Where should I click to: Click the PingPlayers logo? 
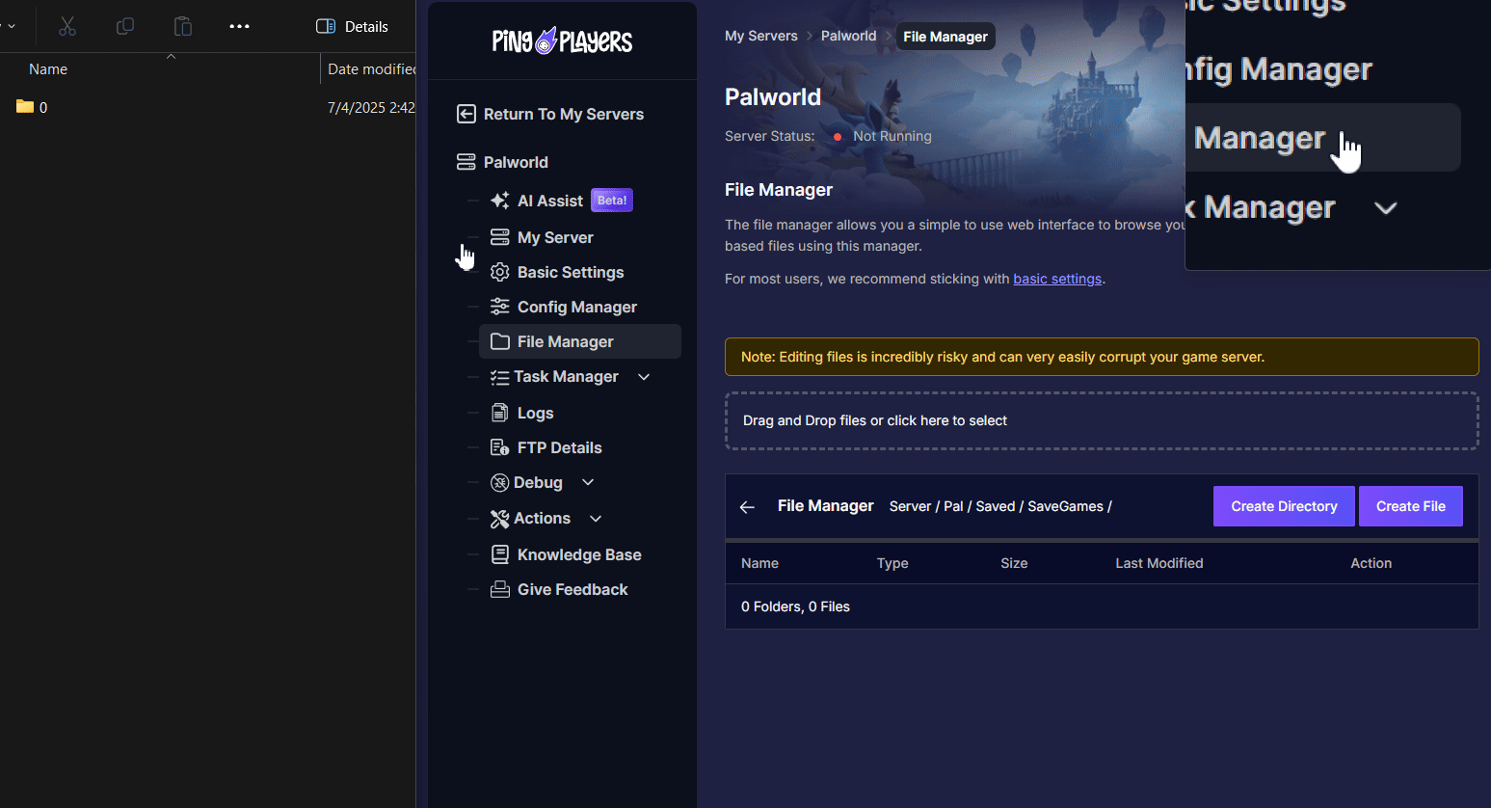pos(562,41)
